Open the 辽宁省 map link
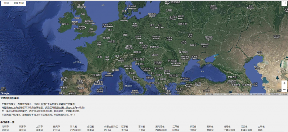Image resolution: width=288 pixels, height=132 pixels. (125, 127)
